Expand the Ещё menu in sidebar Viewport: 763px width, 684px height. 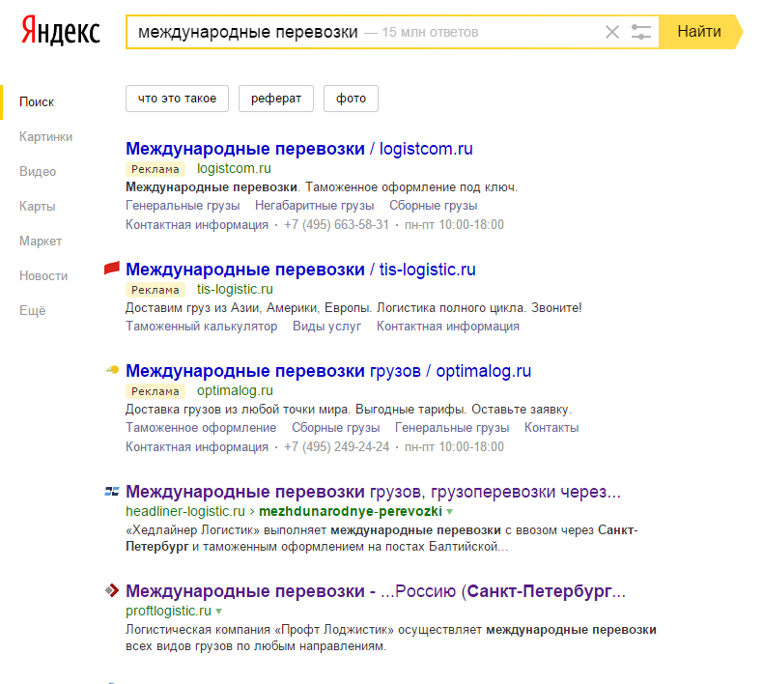pos(32,310)
